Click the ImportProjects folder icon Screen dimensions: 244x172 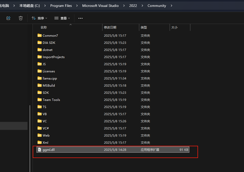click(x=40, y=57)
